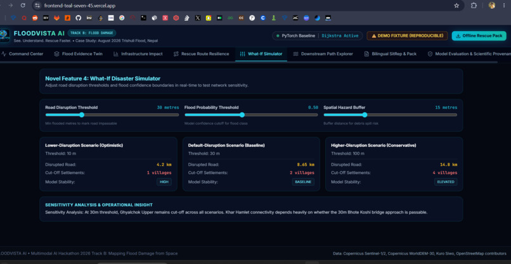Click the Optimistic lower-disruption scenario card
The width and height of the screenshot is (511, 264).
coord(108,164)
